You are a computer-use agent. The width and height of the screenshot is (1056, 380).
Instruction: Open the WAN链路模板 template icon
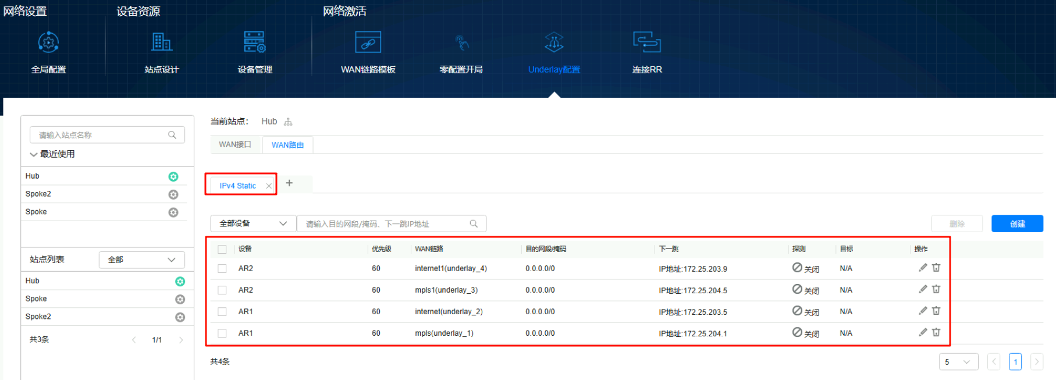click(x=368, y=42)
